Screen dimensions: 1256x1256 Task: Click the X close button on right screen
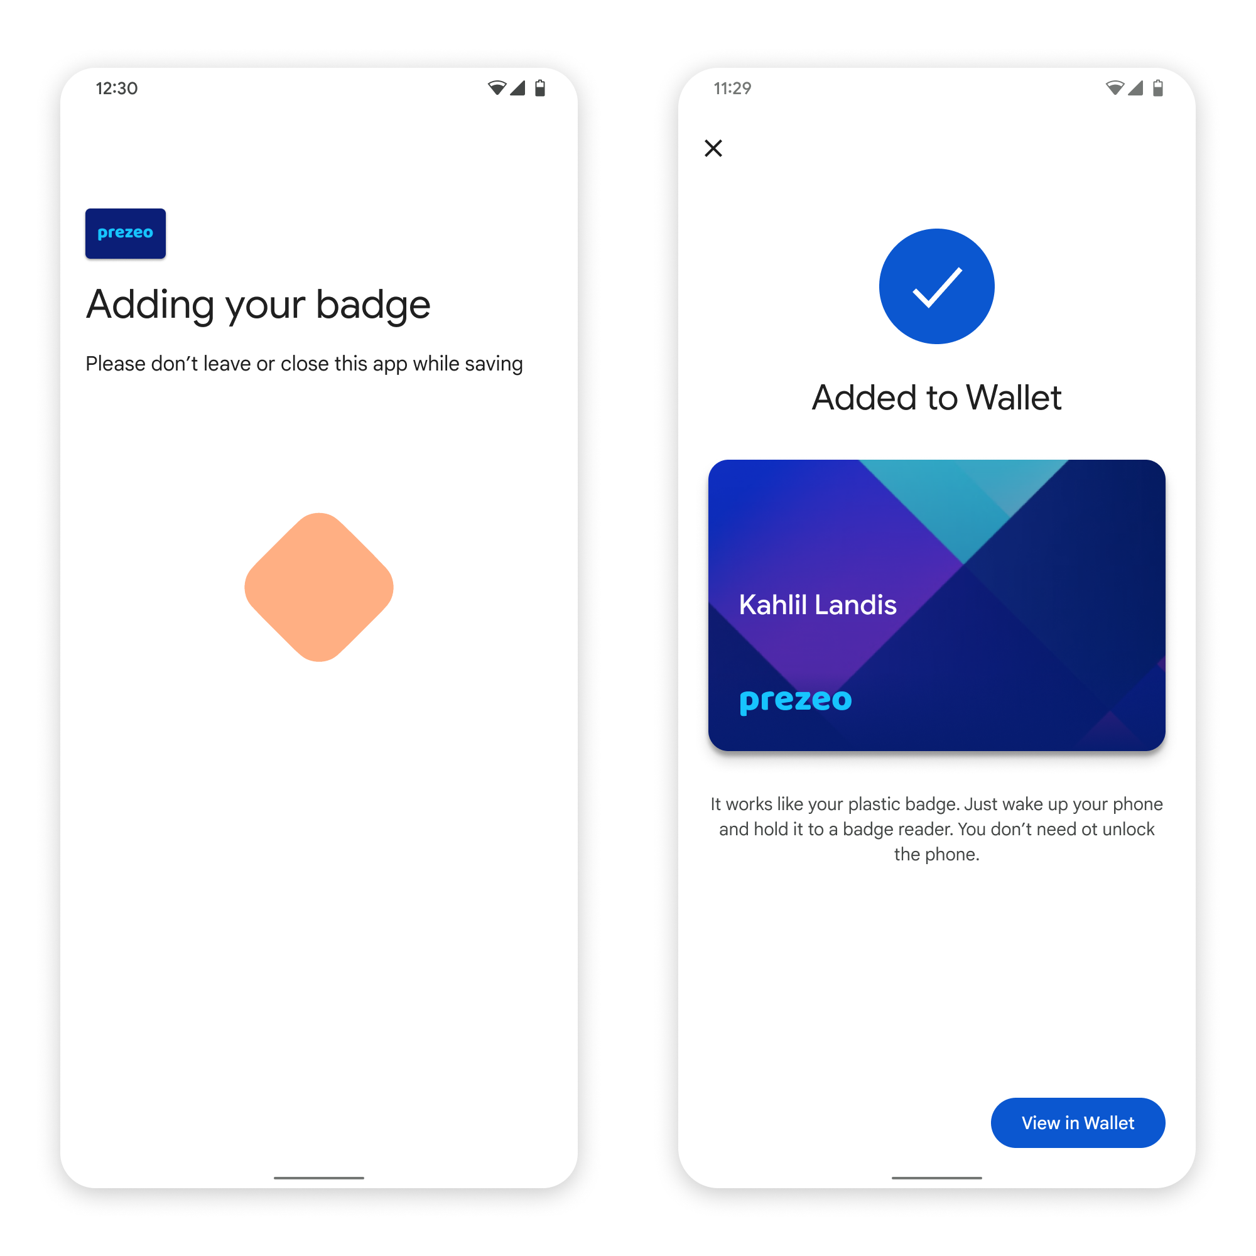[713, 147]
